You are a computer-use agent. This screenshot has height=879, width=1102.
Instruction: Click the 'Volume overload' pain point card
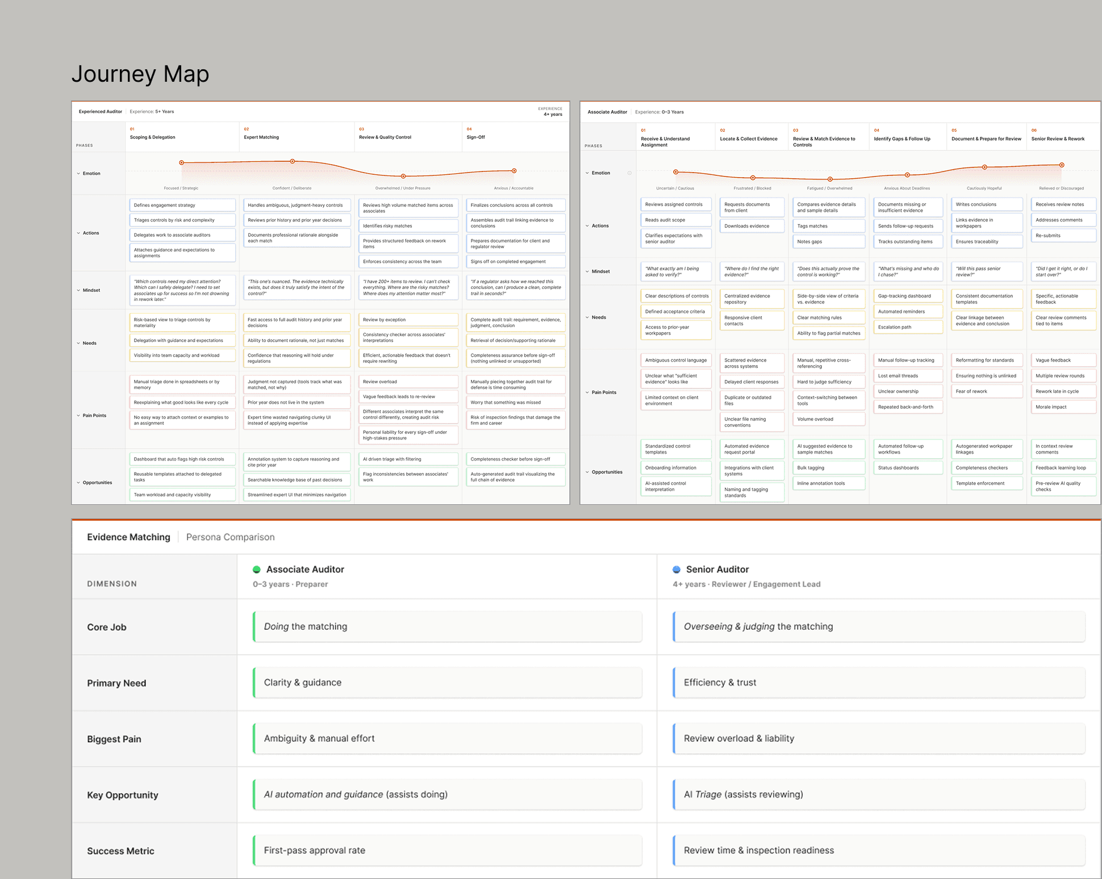tap(829, 420)
